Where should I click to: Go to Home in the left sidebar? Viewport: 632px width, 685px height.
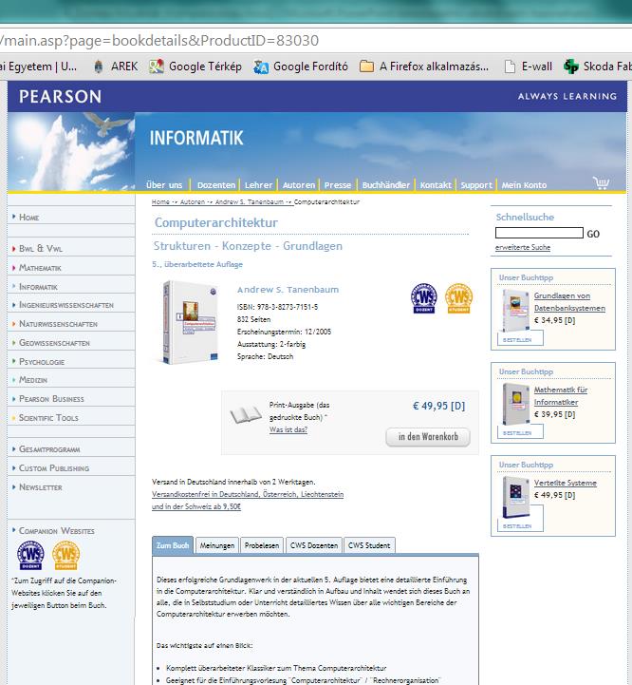click(x=28, y=218)
